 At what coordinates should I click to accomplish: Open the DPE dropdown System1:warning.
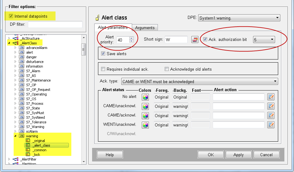pyautogui.click(x=239, y=18)
